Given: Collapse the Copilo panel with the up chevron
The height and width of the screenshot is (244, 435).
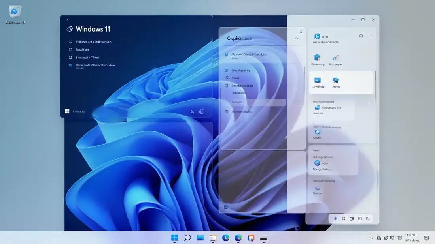Looking at the screenshot, I should (297, 38).
